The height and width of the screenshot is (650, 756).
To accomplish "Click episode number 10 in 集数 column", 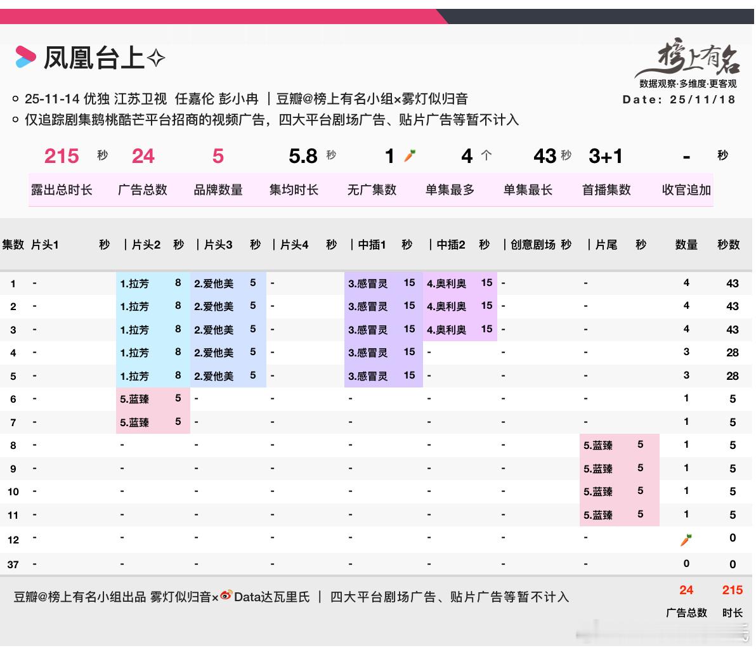I will 13,492.
